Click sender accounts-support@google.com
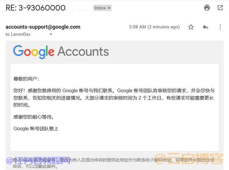229x170 pixels. [43, 27]
